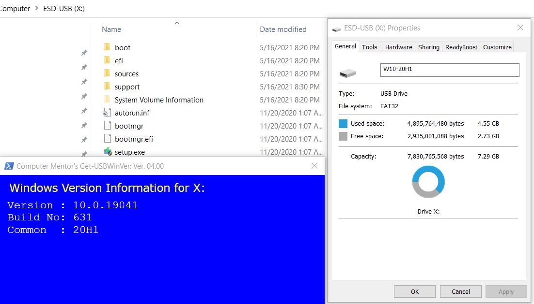Click the sources folder icon
534x304 pixels.
pyautogui.click(x=107, y=73)
